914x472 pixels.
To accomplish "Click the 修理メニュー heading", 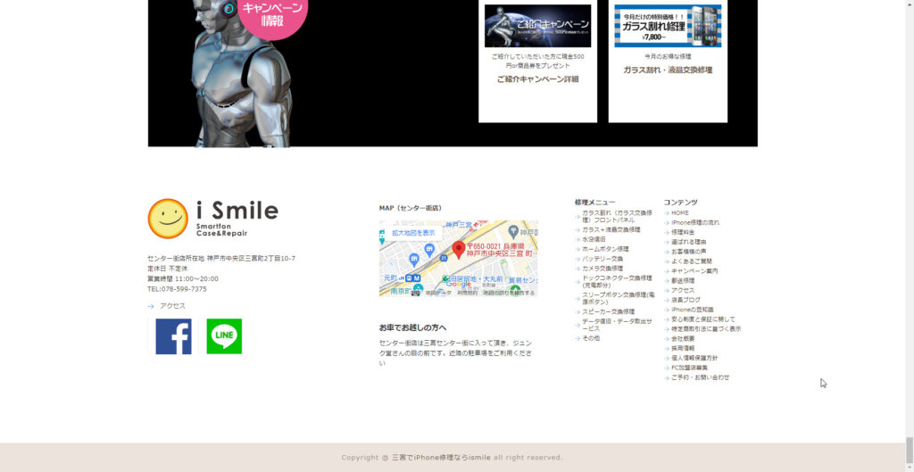I will point(594,203).
